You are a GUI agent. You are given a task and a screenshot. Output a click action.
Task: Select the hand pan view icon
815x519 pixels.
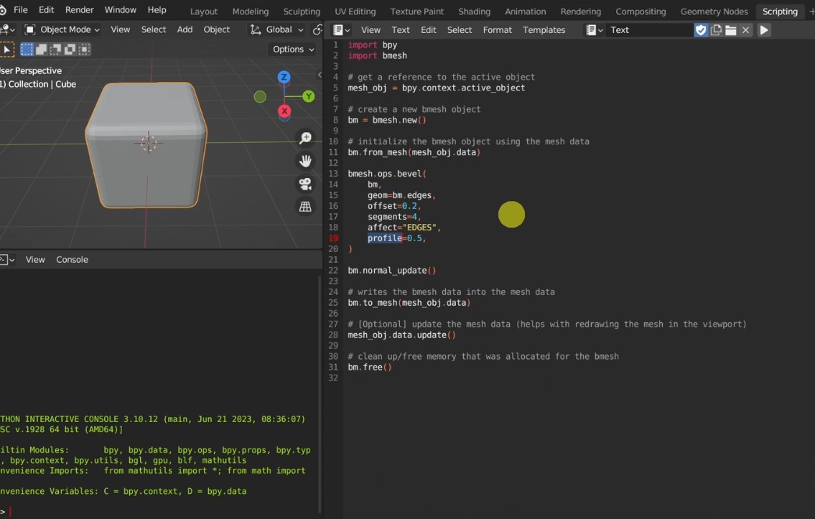pyautogui.click(x=305, y=162)
